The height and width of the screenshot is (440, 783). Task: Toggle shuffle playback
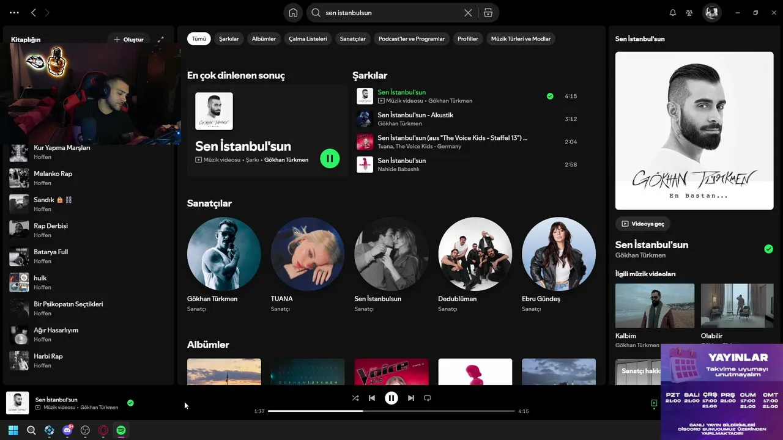point(355,398)
